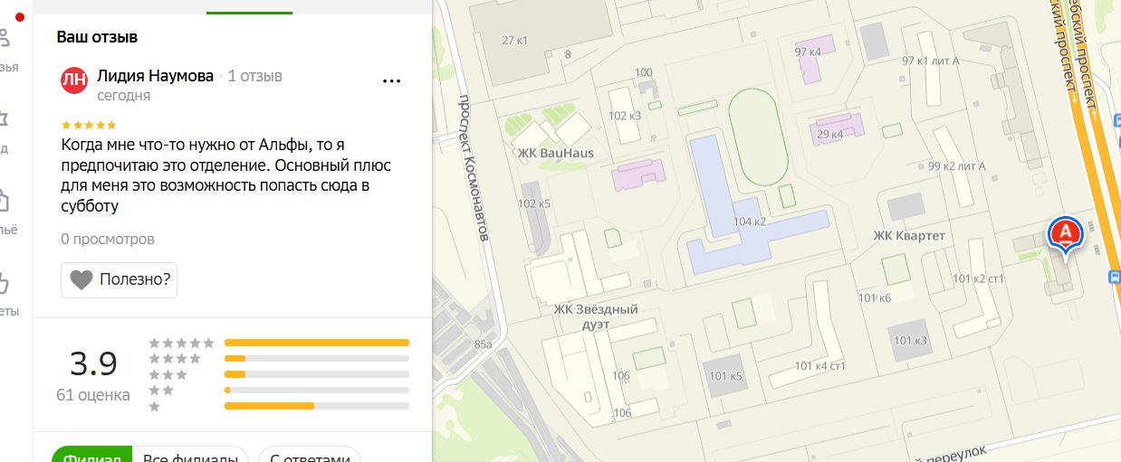Click the five-star rating of the review
The image size is (1121, 462).
pos(89,125)
